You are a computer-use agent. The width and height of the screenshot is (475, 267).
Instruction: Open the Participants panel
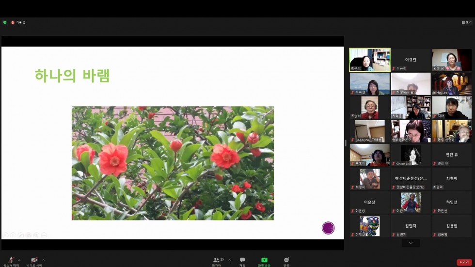pos(216,261)
